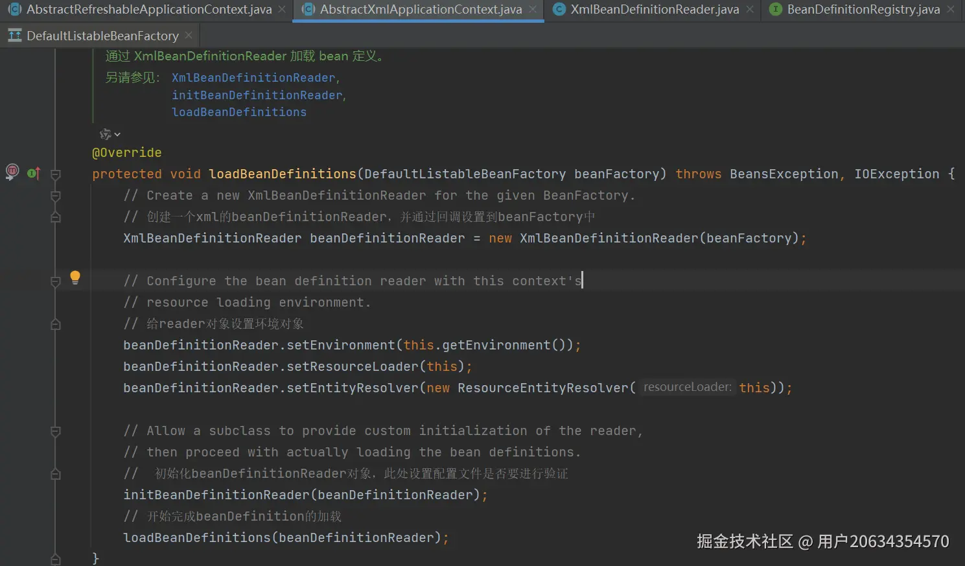The image size is (965, 566).
Task: Click the '// 开始完成beanDefinition的加载' comment
Action: 232,516
